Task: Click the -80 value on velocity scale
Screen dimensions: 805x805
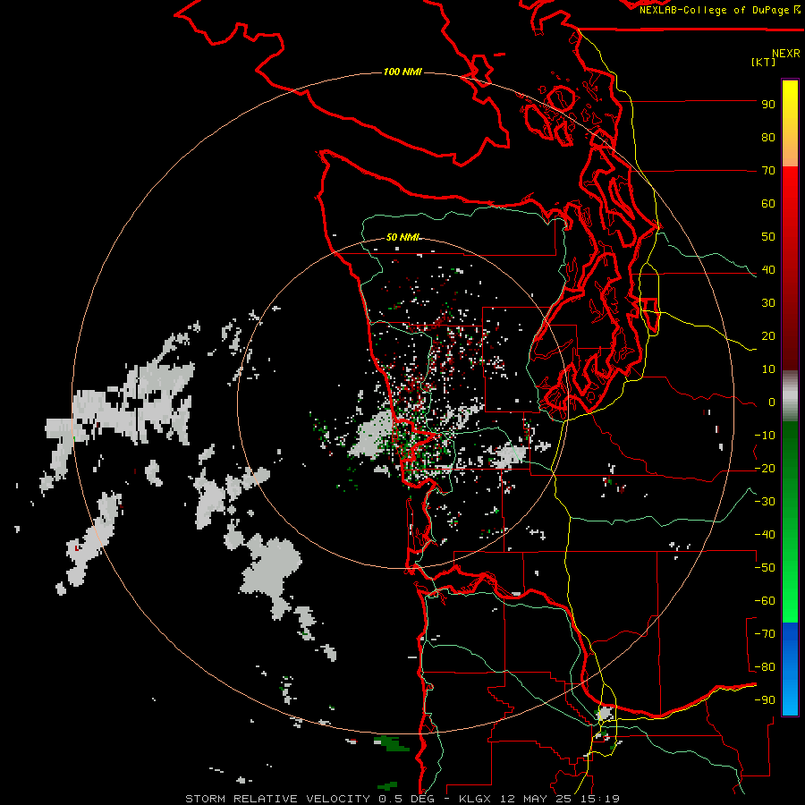Action: pos(765,667)
